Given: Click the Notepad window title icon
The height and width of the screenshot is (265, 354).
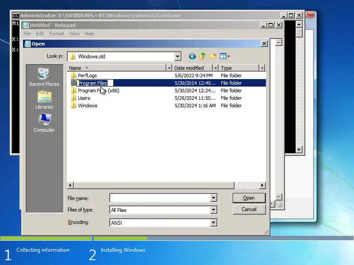Looking at the screenshot, I should pyautogui.click(x=26, y=25).
